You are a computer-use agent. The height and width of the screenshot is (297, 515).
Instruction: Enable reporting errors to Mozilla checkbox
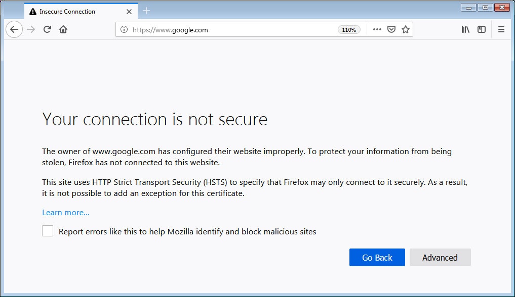pyautogui.click(x=48, y=231)
